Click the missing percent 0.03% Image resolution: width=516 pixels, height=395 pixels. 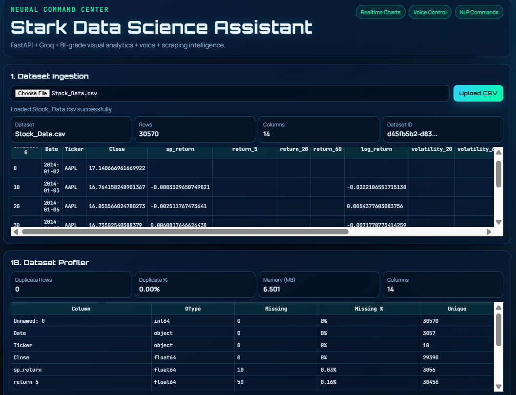pos(329,370)
